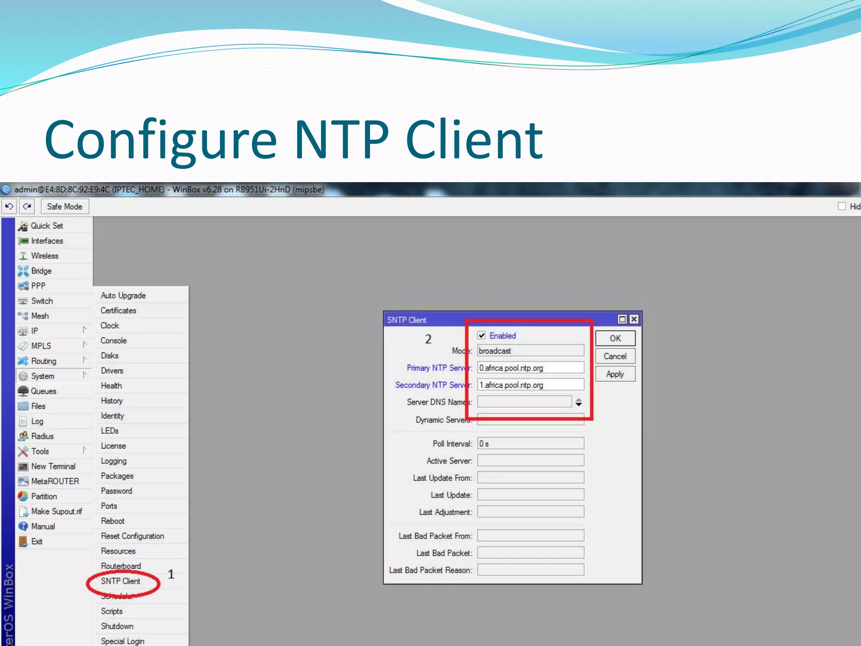Click the Manual help icon
This screenshot has width=861, height=646.
point(23,527)
